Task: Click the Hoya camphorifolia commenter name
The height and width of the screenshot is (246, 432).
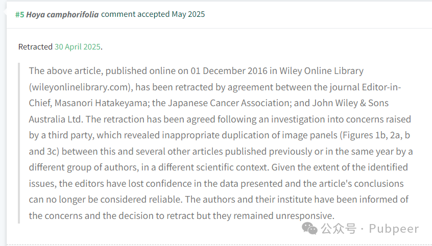Action: tap(62, 14)
